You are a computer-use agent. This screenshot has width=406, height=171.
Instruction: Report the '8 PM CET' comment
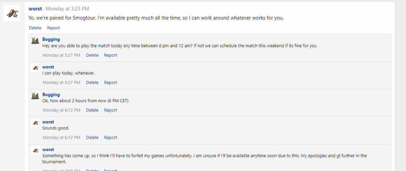click(x=110, y=110)
